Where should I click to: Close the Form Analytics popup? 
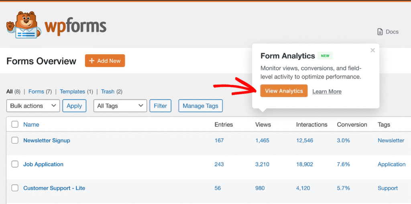(x=373, y=50)
